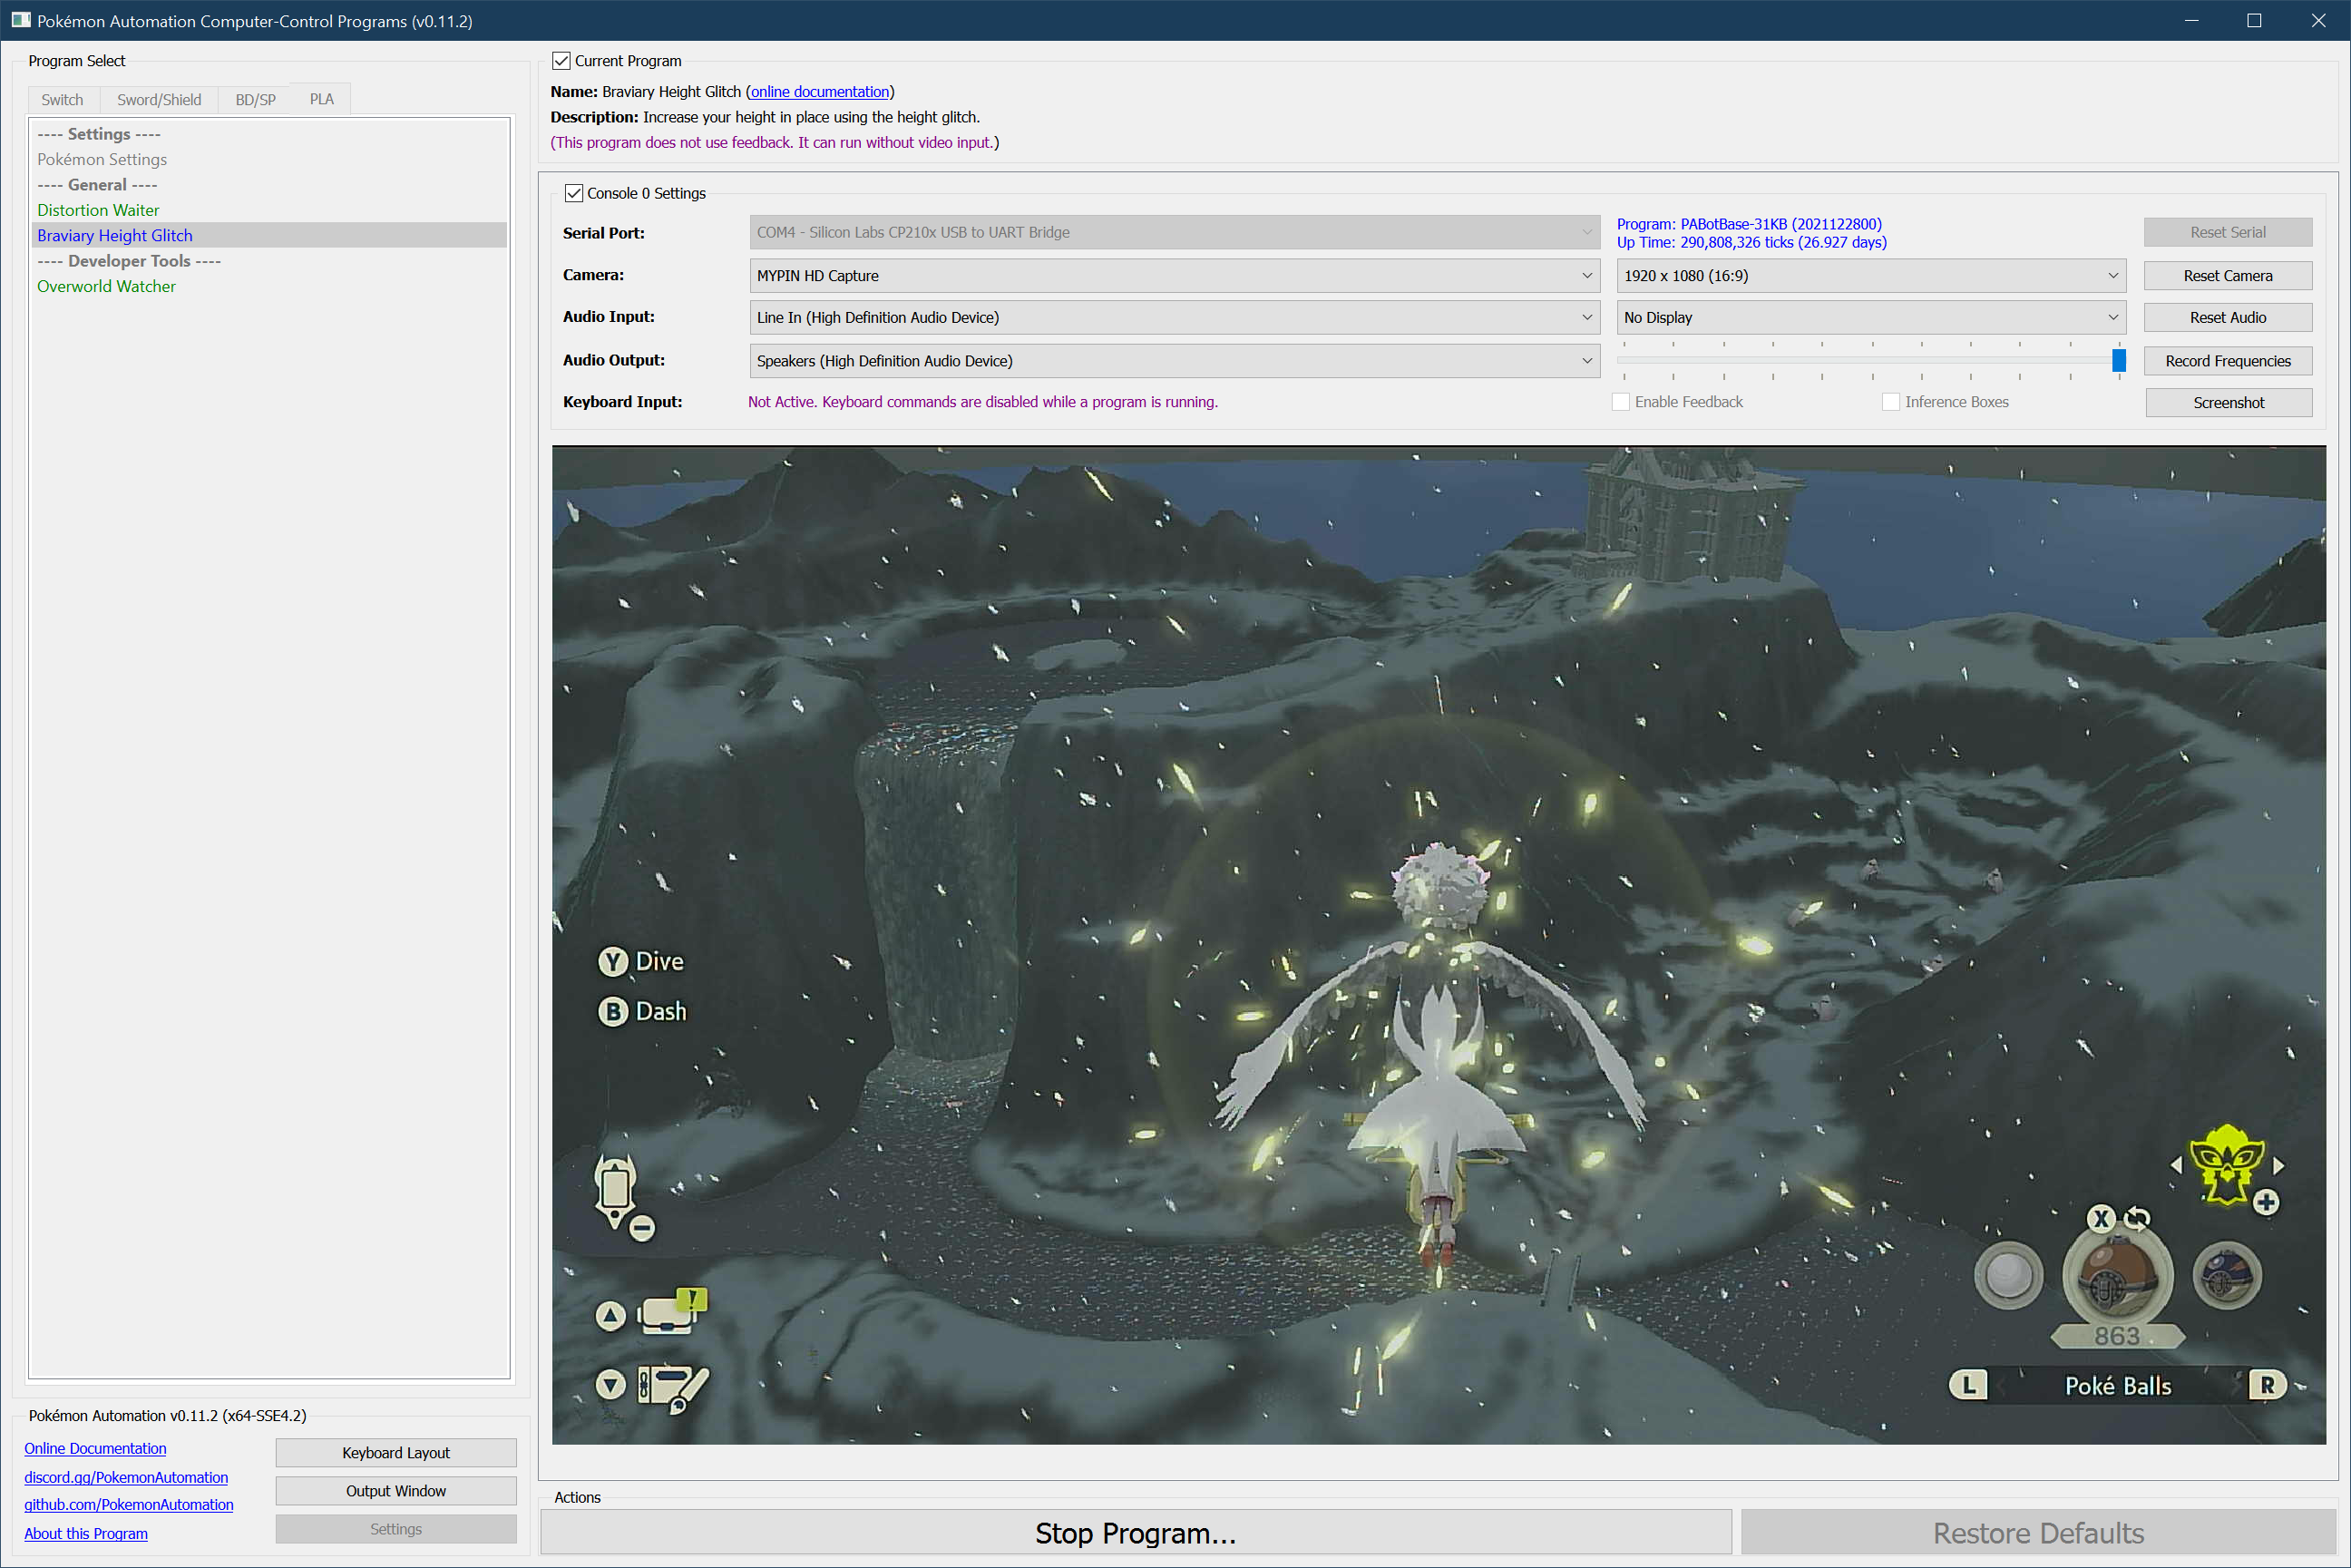The image size is (2351, 1568).
Task: Toggle the Current Program checkbox
Action: click(562, 61)
